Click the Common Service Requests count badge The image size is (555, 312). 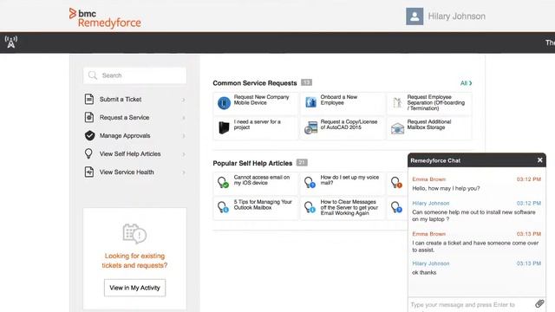(x=306, y=82)
